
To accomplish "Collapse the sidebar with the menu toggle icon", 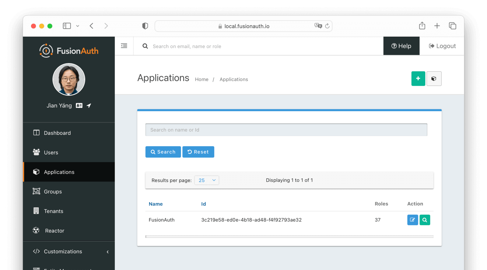I will [124, 46].
